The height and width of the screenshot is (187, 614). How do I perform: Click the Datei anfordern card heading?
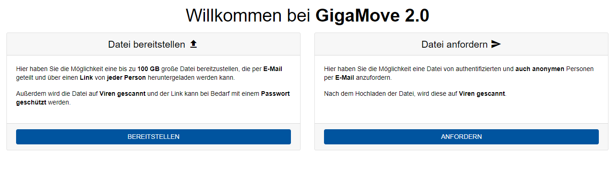454,44
